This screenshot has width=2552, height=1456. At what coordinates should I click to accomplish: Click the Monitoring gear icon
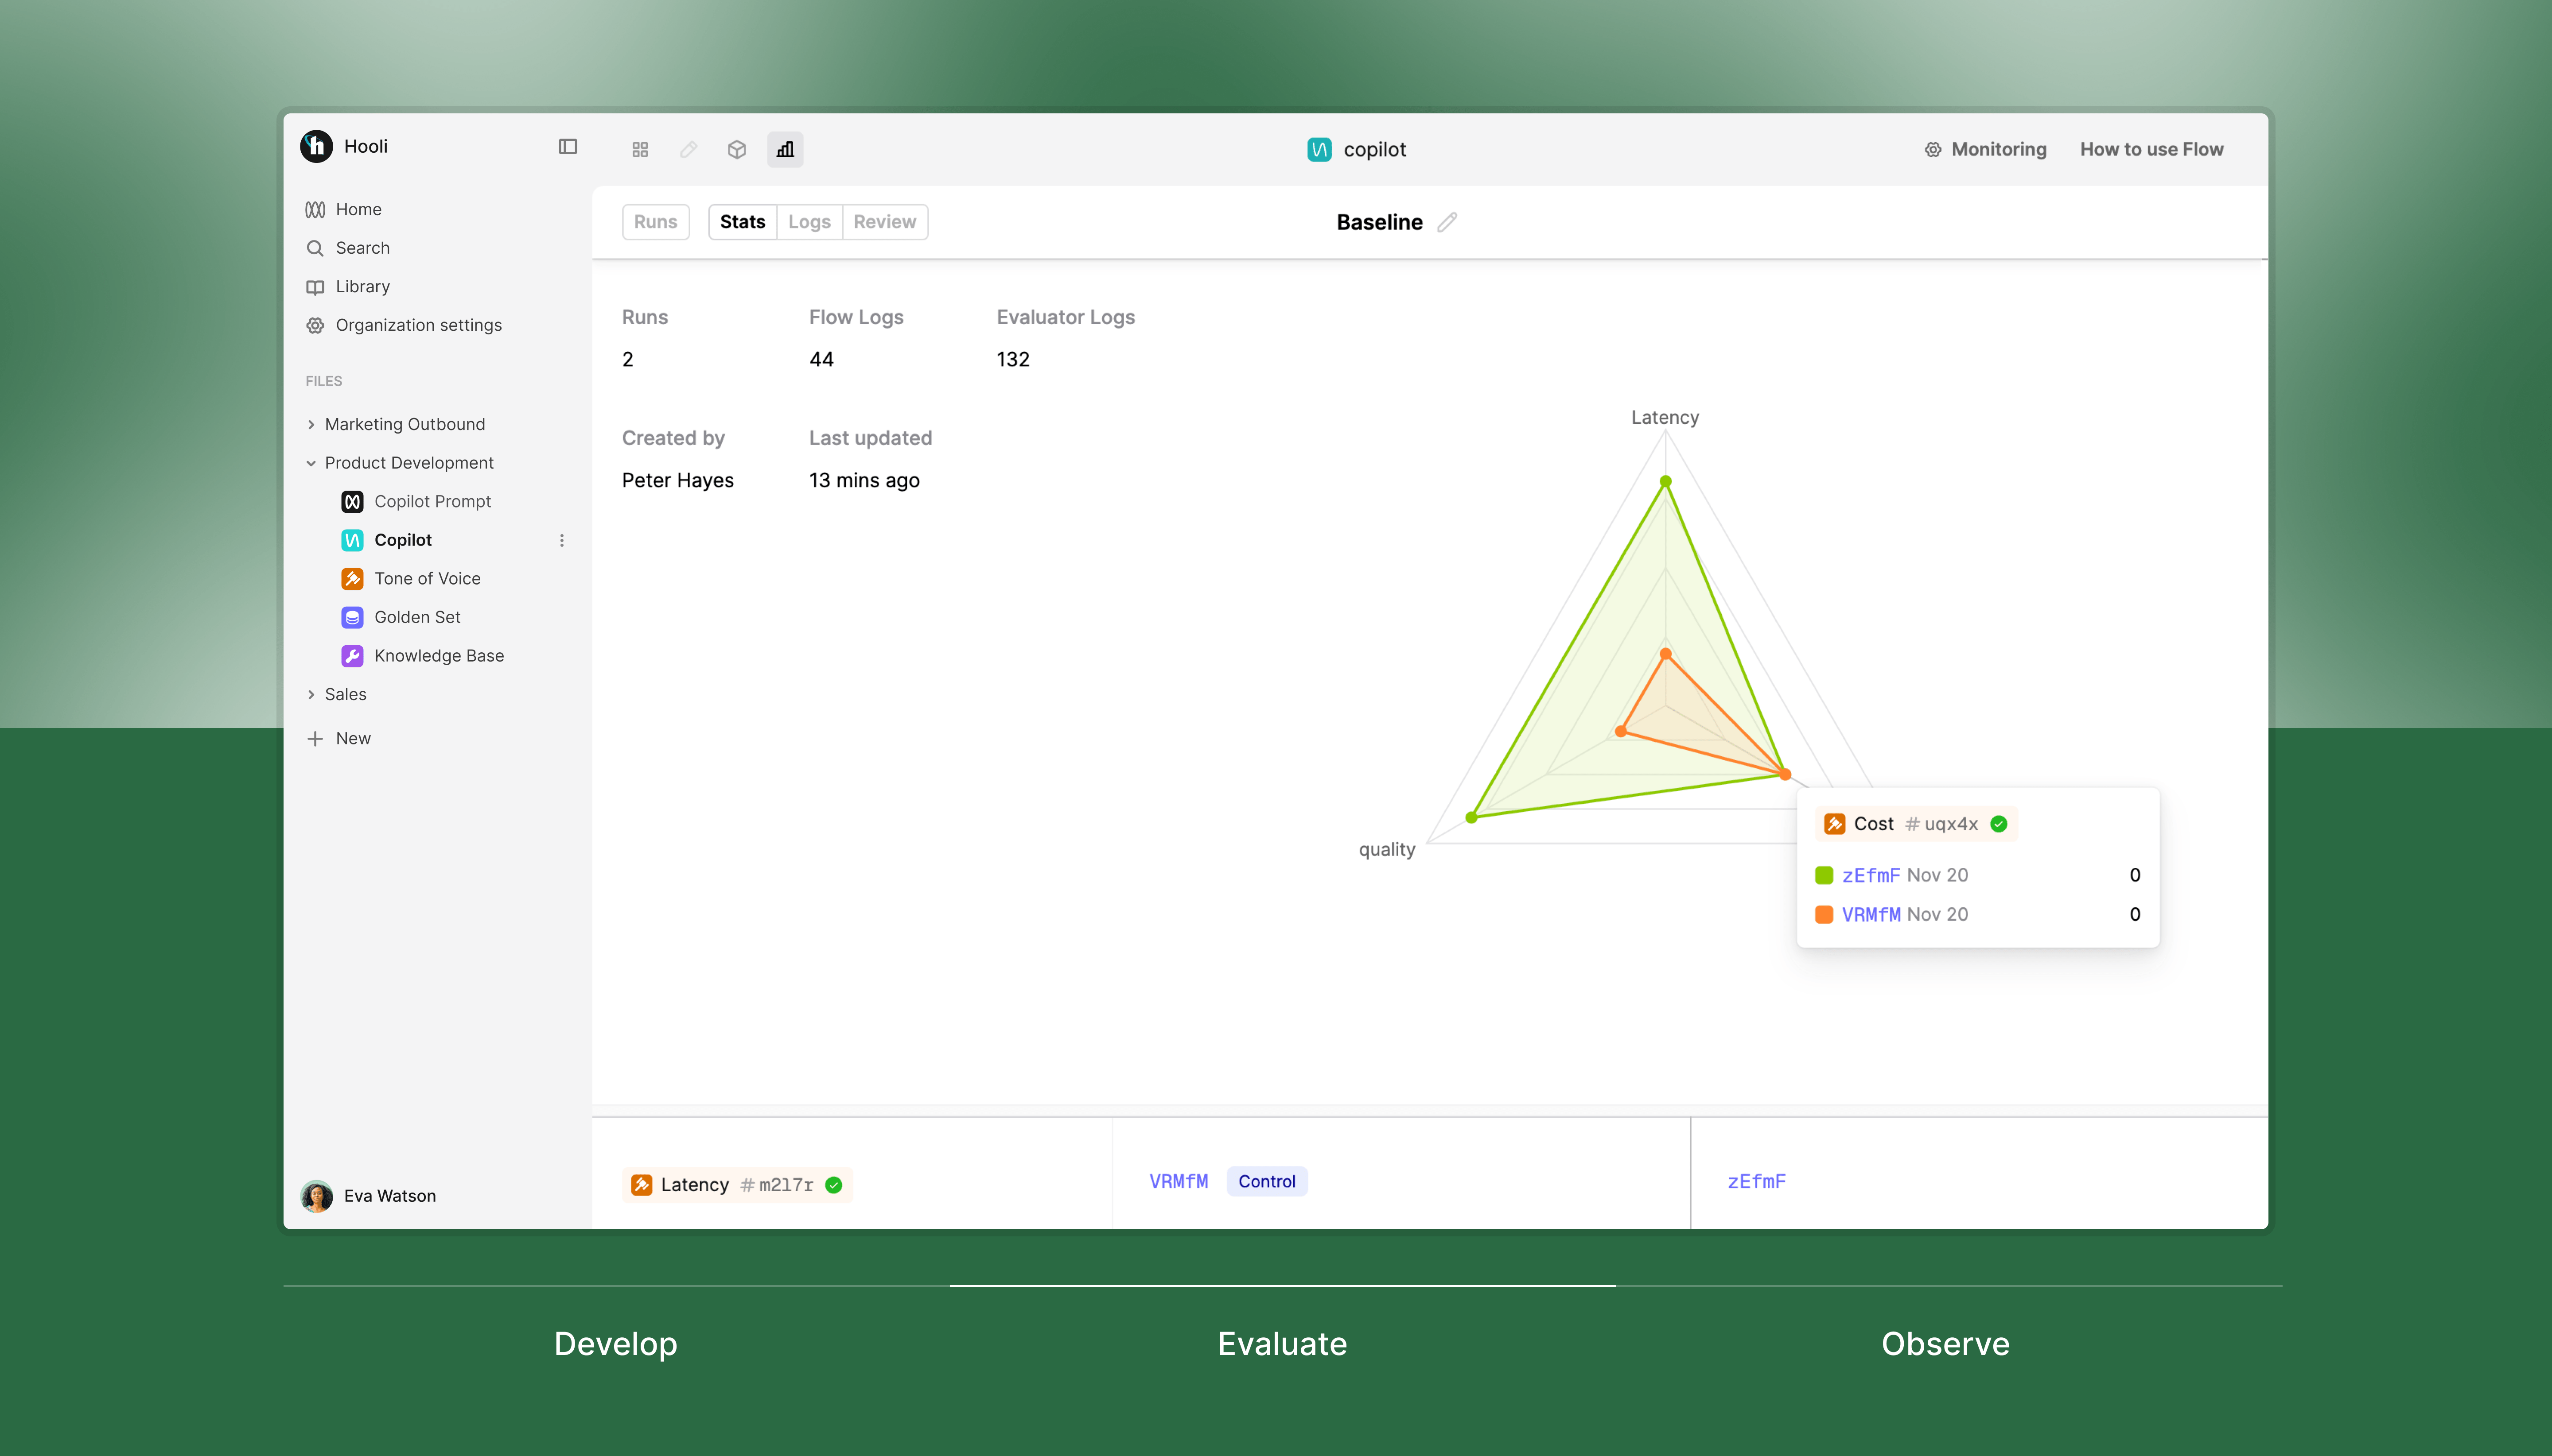click(1933, 150)
